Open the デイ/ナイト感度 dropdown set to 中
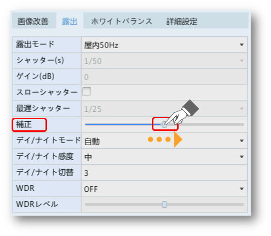This screenshot has height=236, width=271. tap(165, 157)
